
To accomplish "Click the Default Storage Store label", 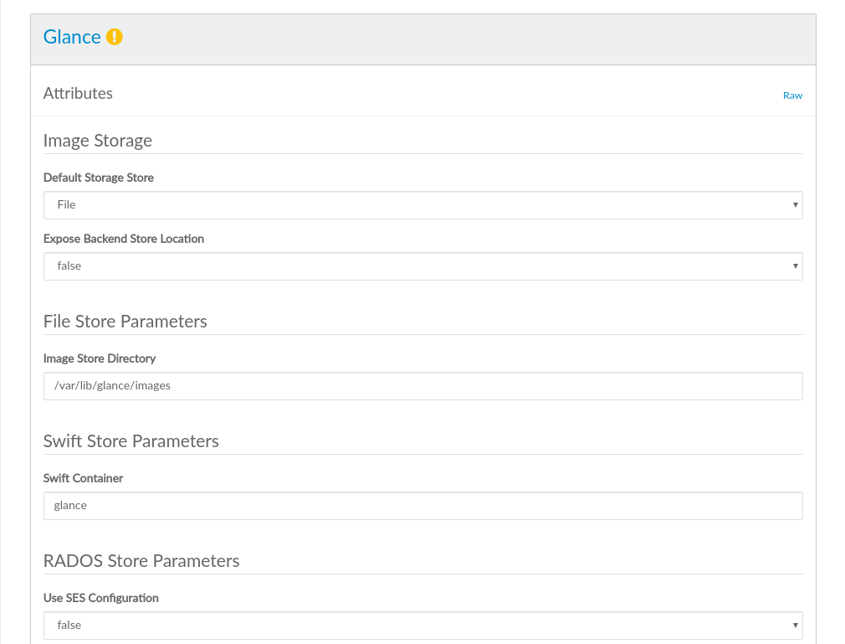I will (x=99, y=178).
